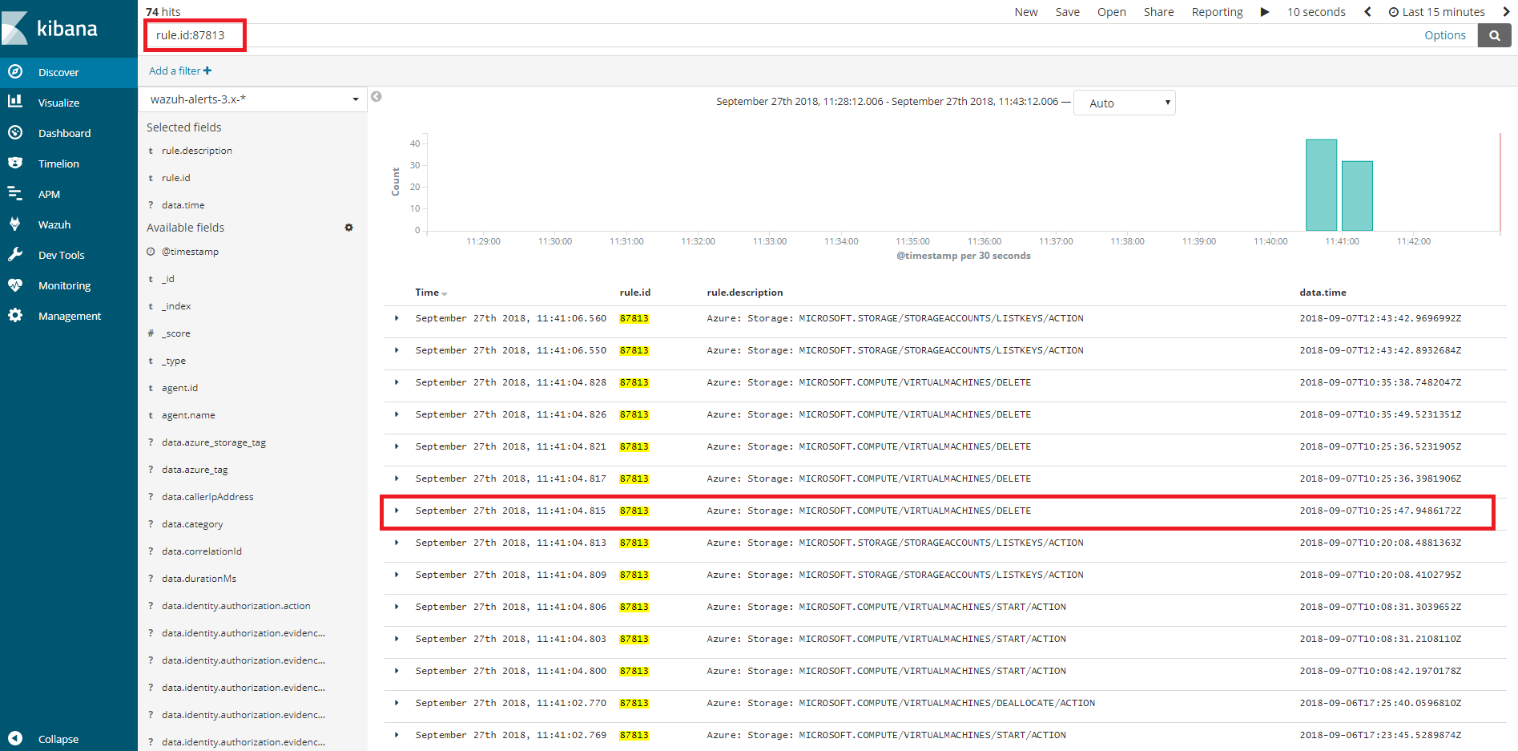Select agent.id available field

(179, 388)
